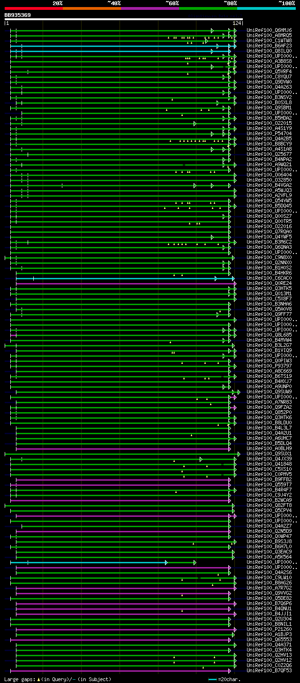
Task: Select label UniRef100_P93797
Action: [x=269, y=366]
